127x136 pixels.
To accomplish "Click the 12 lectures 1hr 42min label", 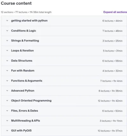I will pos(110,101).
